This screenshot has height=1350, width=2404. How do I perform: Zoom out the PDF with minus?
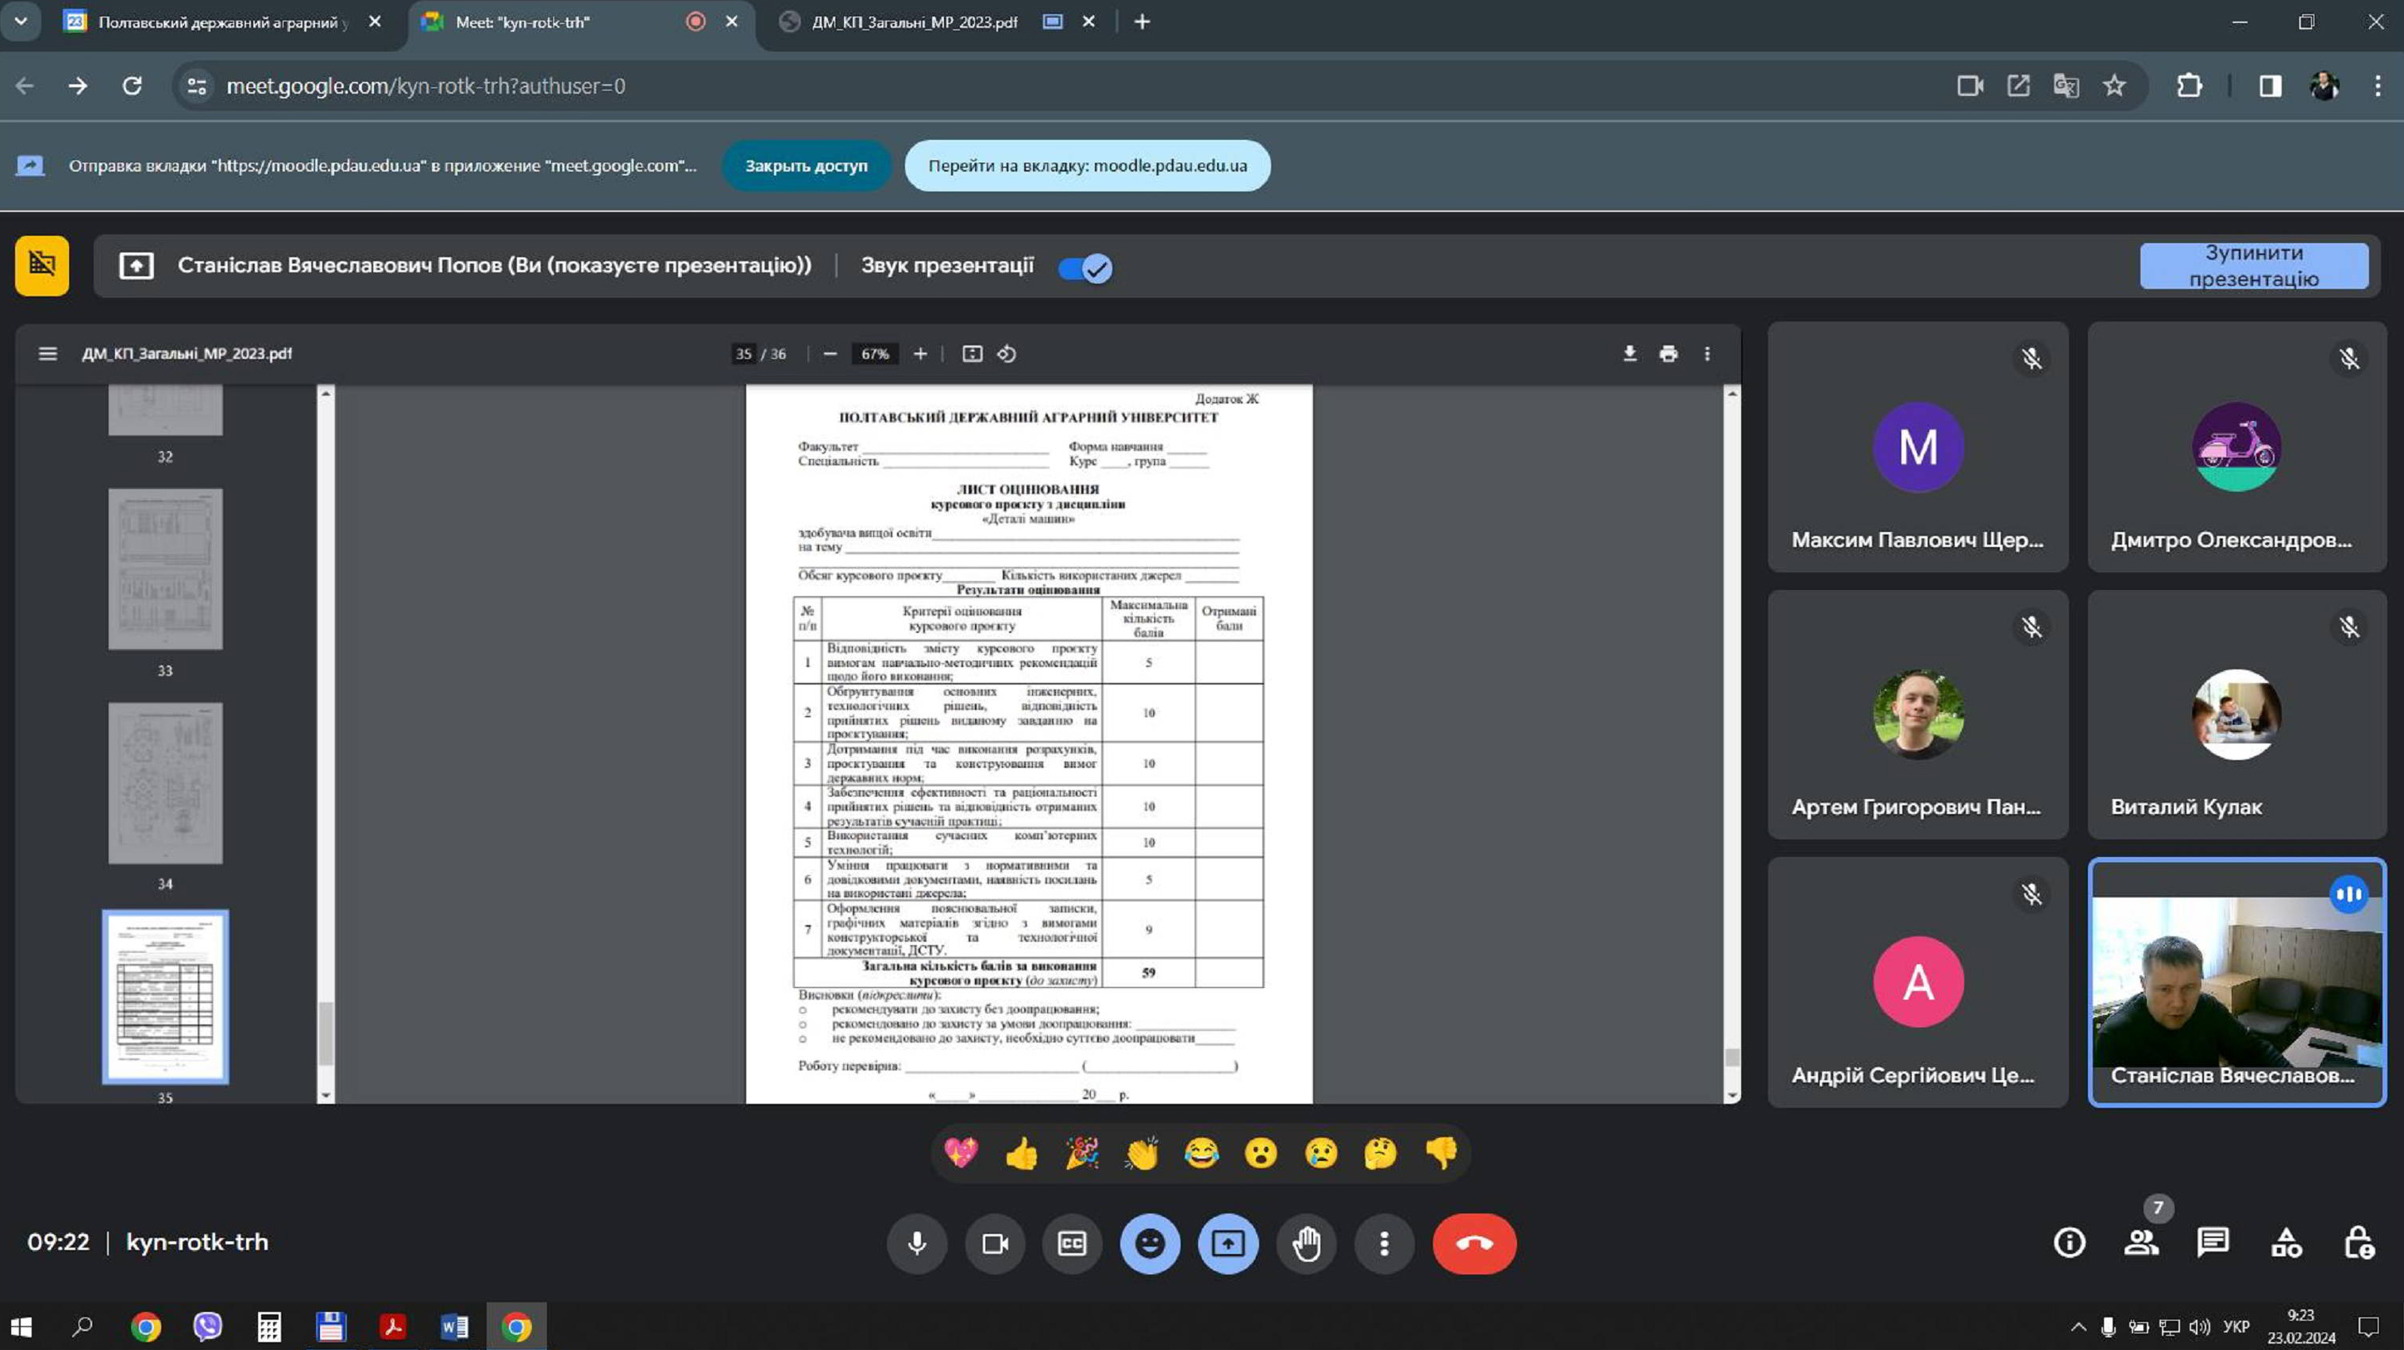click(830, 354)
